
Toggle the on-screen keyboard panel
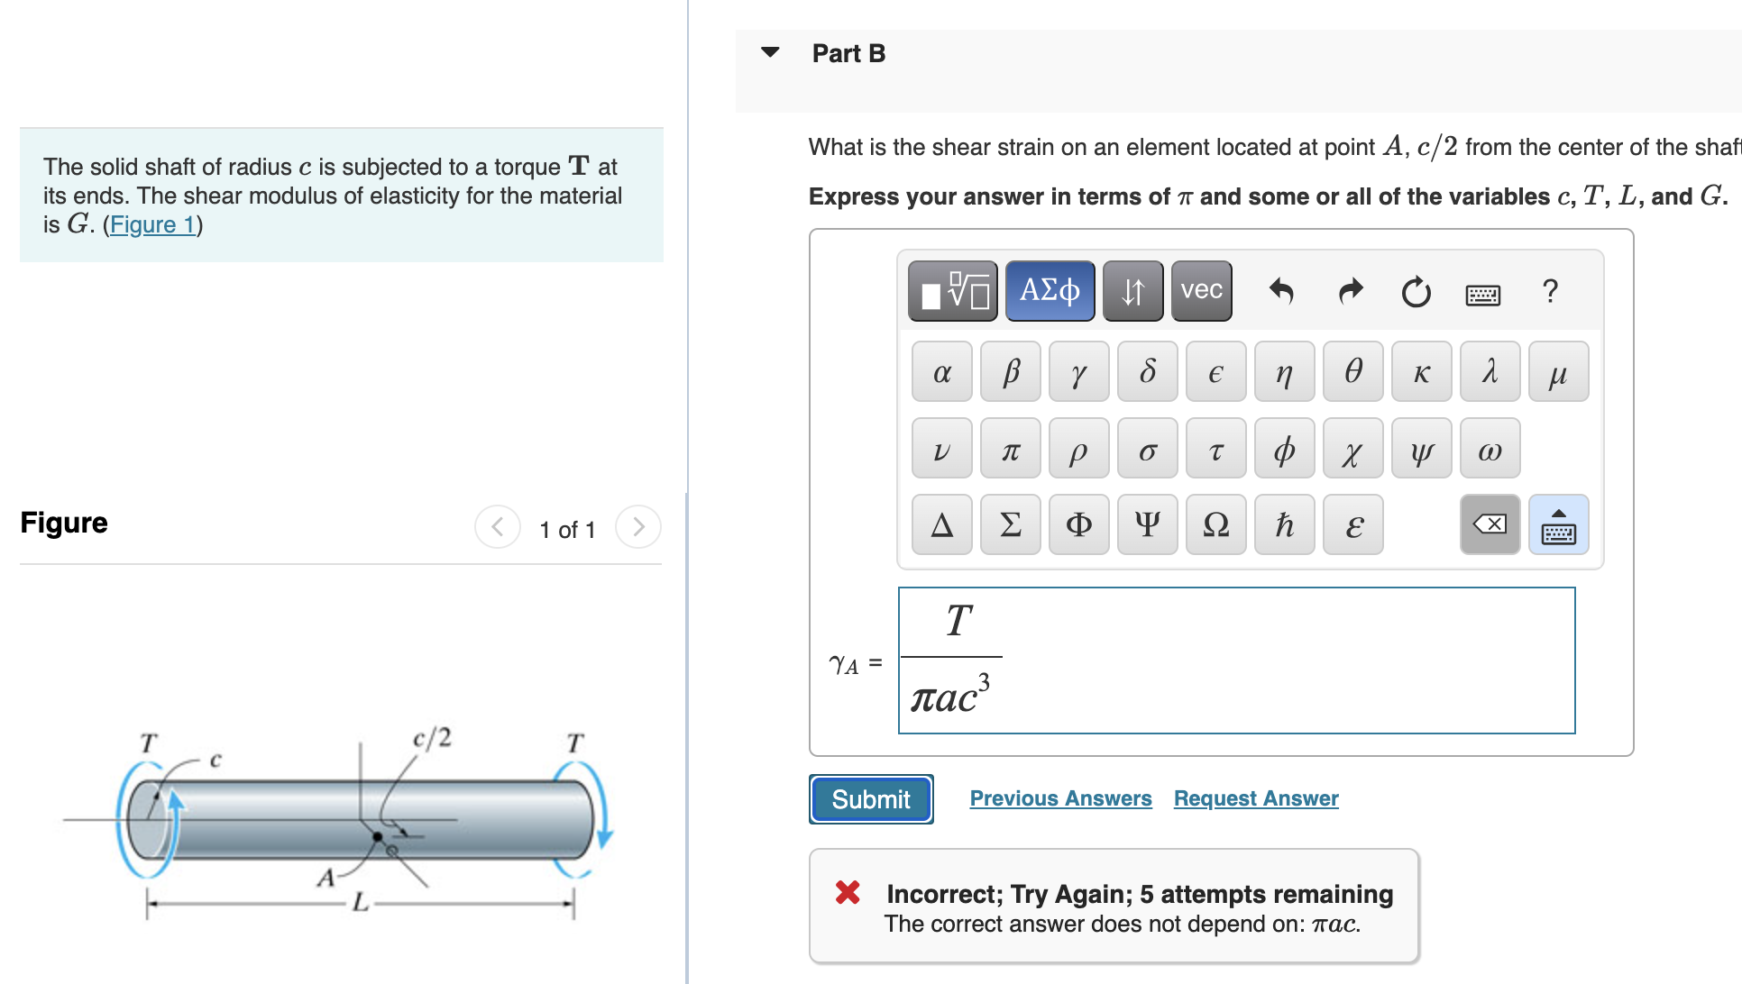[1559, 524]
